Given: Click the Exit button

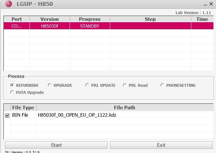Looking at the screenshot, I should [161, 145].
